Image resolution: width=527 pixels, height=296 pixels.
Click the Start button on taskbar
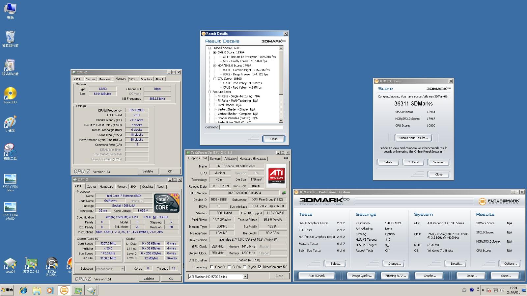(x=7, y=290)
